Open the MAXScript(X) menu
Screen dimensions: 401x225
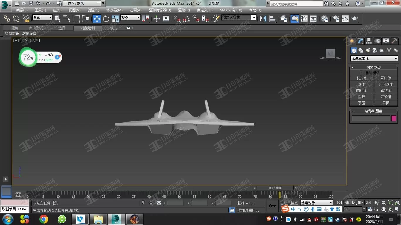[231, 10]
